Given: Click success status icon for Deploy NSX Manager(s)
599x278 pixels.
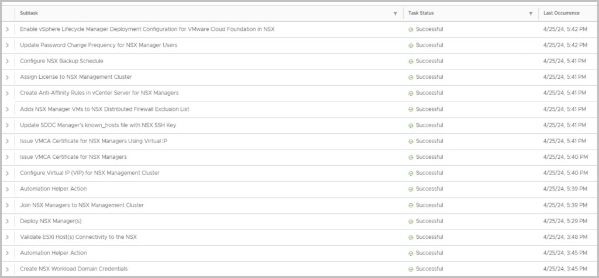Looking at the screenshot, I should [411, 221].
